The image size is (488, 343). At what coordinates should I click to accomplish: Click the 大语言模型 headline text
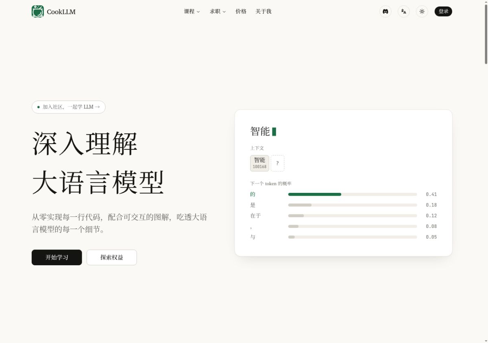tap(98, 183)
